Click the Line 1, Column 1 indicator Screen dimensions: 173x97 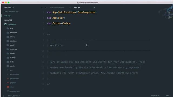14,96
